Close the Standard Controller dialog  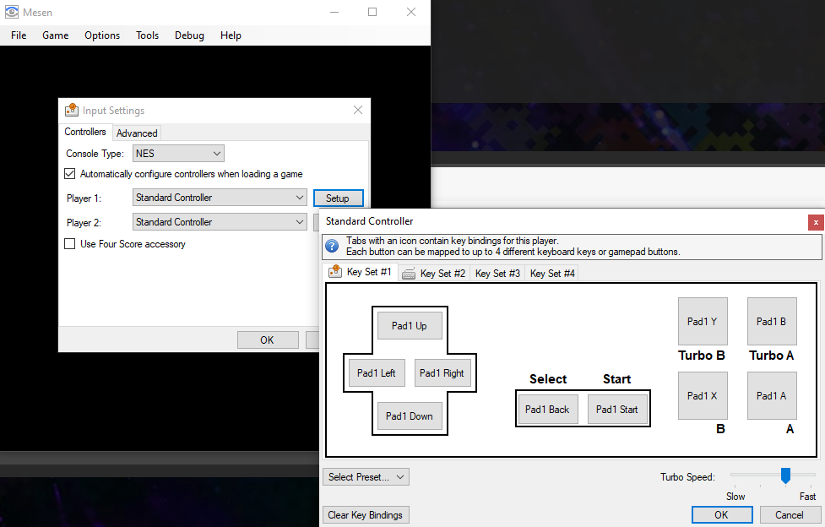tap(816, 222)
